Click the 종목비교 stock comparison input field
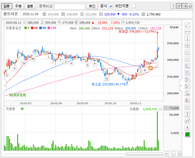This screenshot has height=158, width=195. (69, 6)
